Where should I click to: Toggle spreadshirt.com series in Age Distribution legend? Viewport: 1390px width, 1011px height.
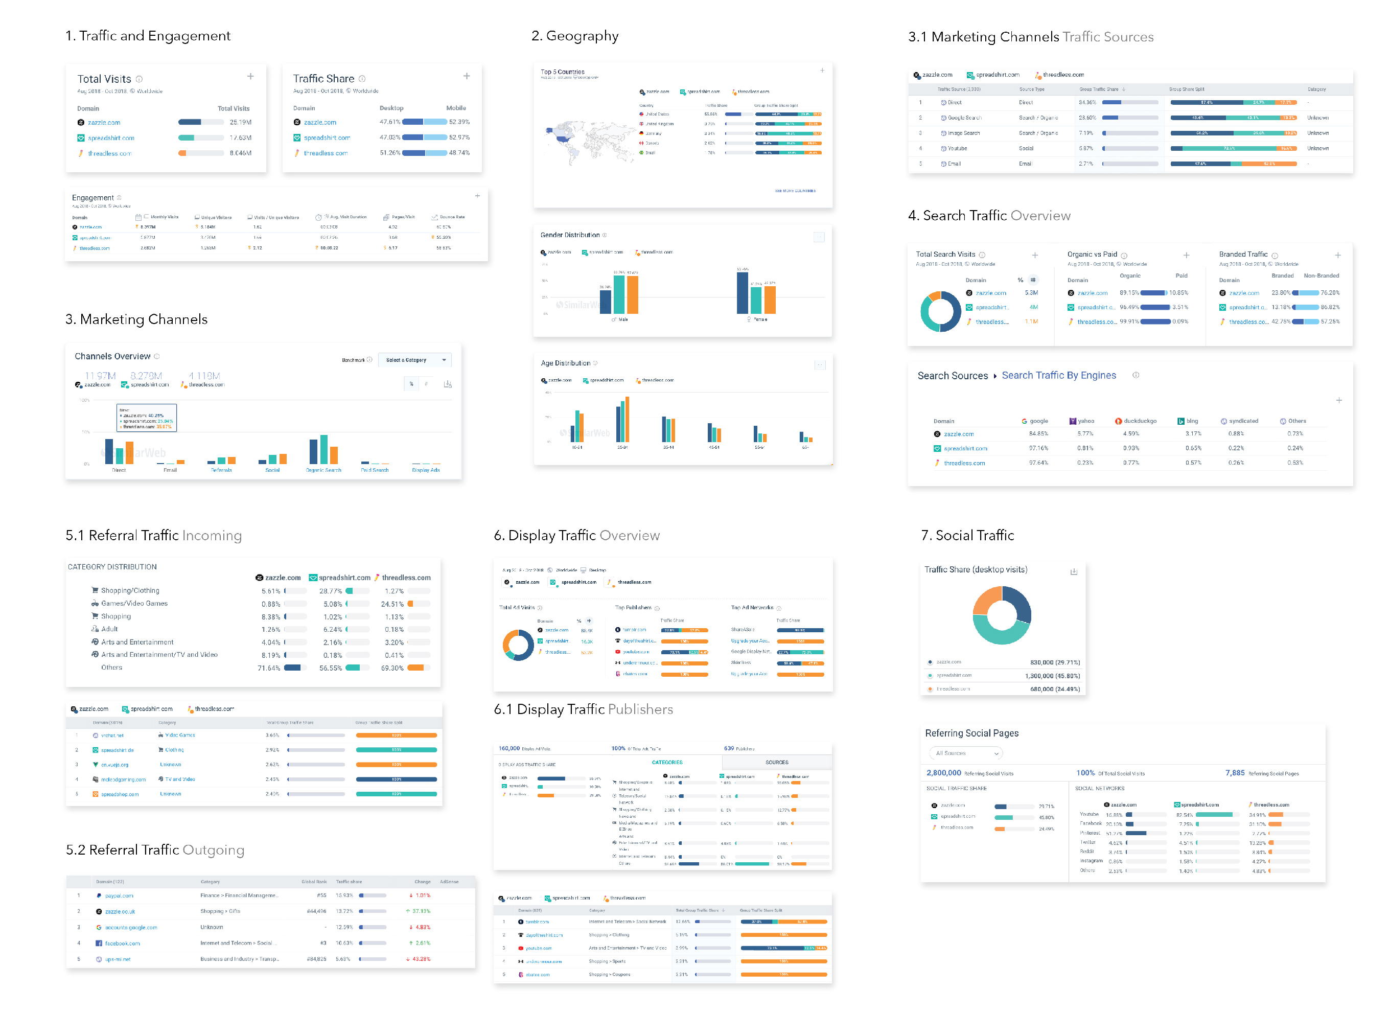tap(603, 380)
